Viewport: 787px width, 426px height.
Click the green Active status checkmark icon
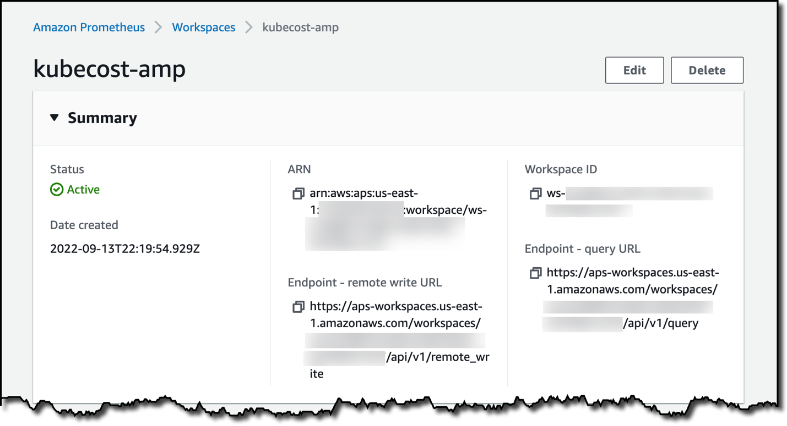coord(56,190)
